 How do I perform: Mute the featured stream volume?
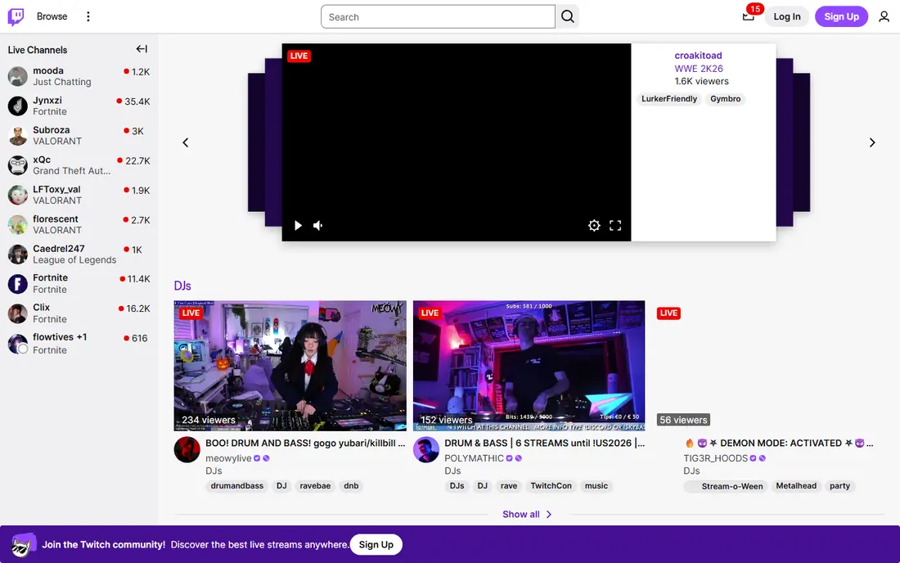(x=318, y=226)
